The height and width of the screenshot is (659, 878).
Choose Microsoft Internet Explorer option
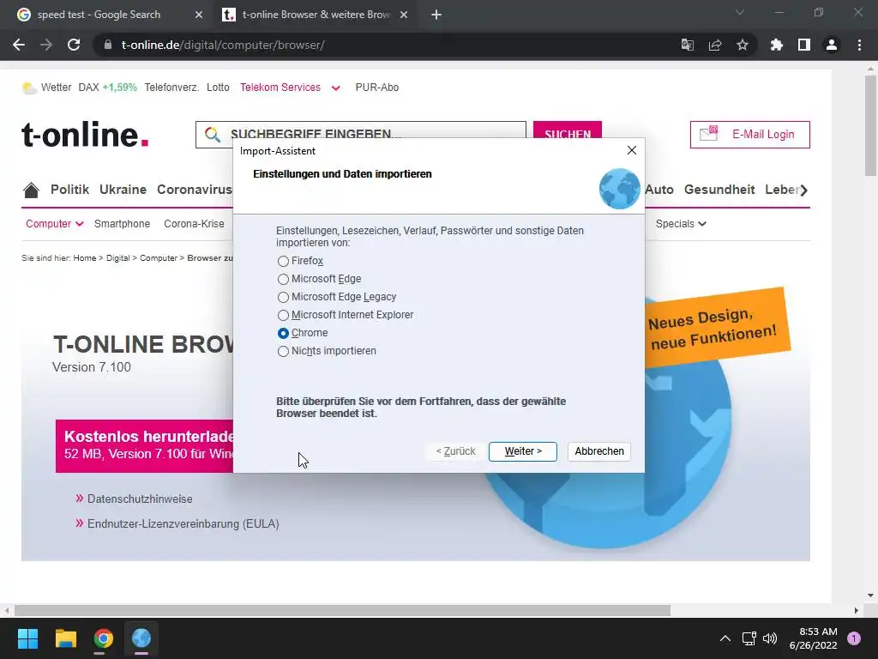tap(346, 315)
